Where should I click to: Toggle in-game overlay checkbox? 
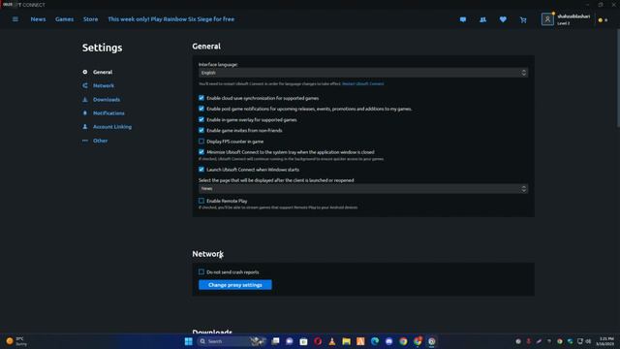[201, 119]
